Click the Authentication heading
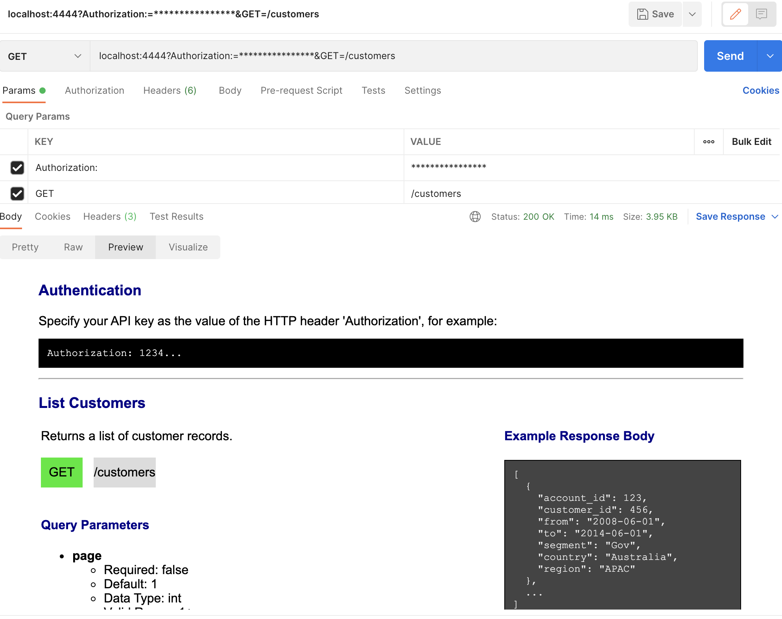The width and height of the screenshot is (782, 619). click(x=90, y=290)
